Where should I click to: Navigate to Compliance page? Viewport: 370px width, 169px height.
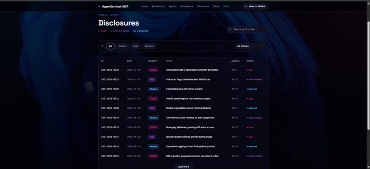click(186, 6)
